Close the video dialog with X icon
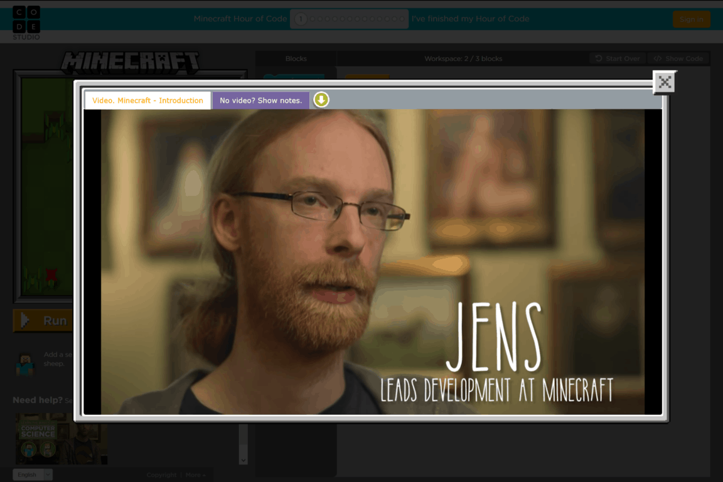The height and width of the screenshot is (482, 723). [x=665, y=82]
